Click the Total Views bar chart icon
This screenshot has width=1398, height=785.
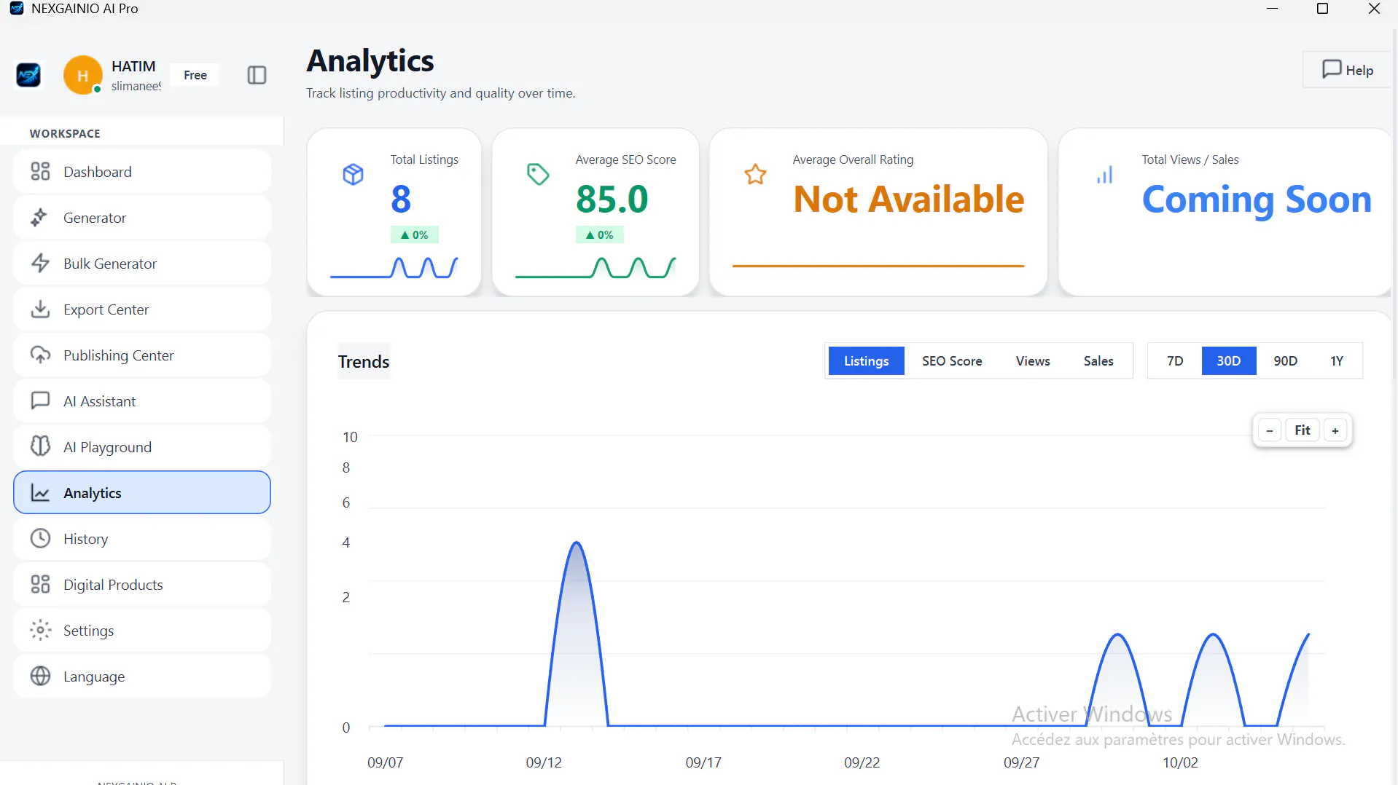(1105, 175)
